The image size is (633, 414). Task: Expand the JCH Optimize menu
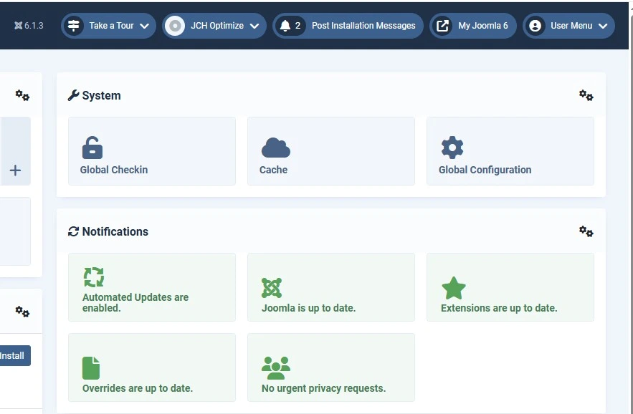214,26
